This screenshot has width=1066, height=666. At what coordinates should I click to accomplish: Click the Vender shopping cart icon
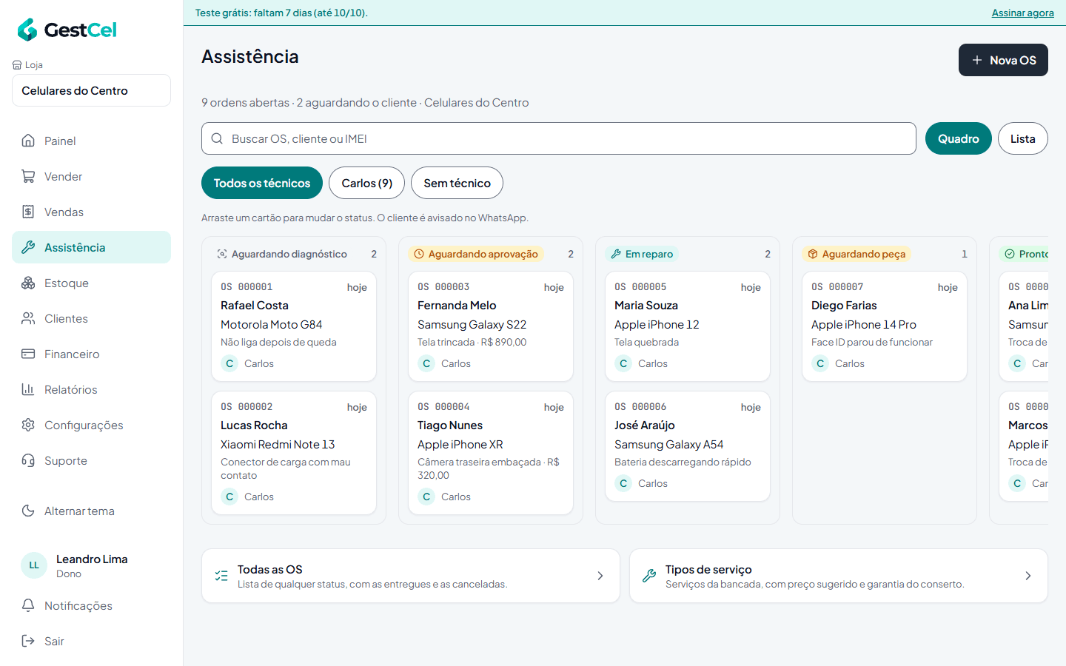28,176
